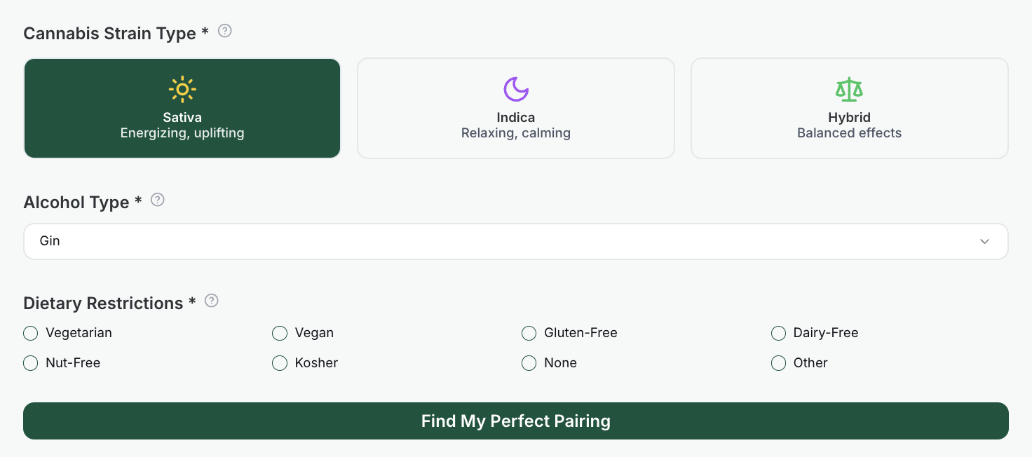Select the Vegetarian dietary option
The width and height of the screenshot is (1032, 457).
(31, 333)
